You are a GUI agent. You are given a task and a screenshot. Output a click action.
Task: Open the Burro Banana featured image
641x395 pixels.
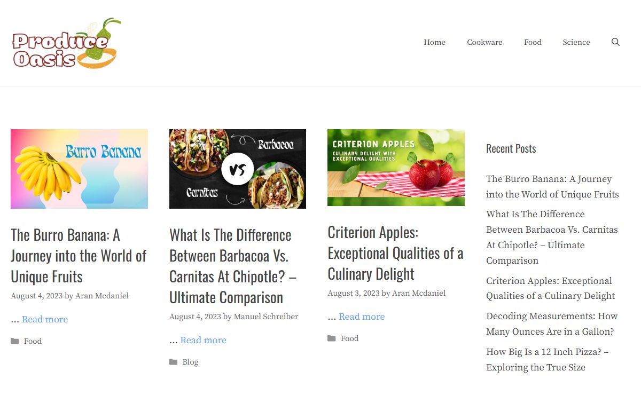[x=79, y=169]
